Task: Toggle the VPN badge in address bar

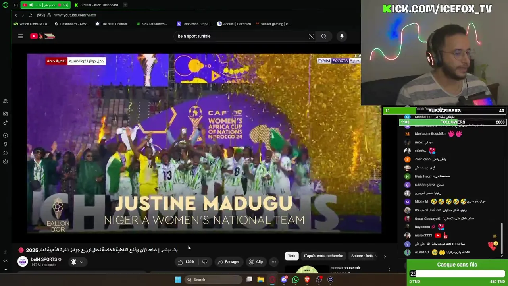Action: coord(41,15)
